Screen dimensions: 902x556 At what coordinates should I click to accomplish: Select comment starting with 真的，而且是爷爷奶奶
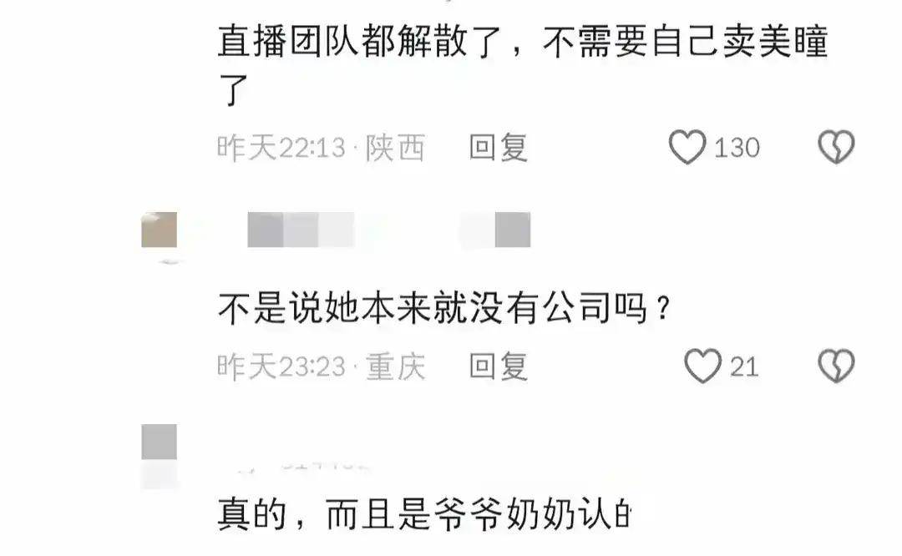[x=424, y=514]
